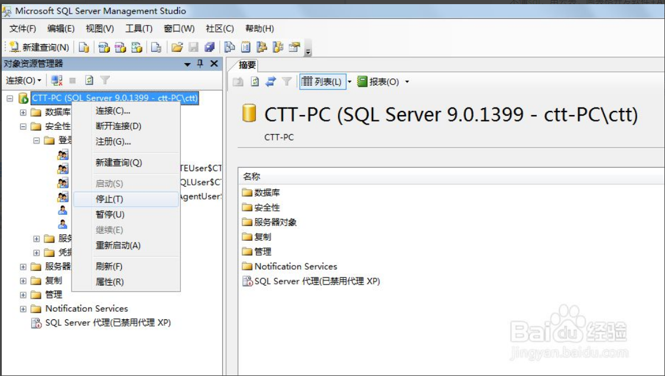Click the 列表(L) list view button

[x=322, y=81]
